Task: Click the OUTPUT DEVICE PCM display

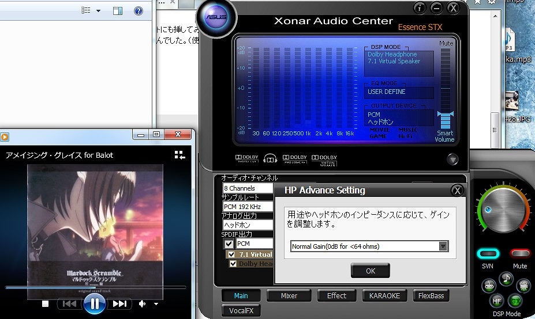Action: point(399,118)
